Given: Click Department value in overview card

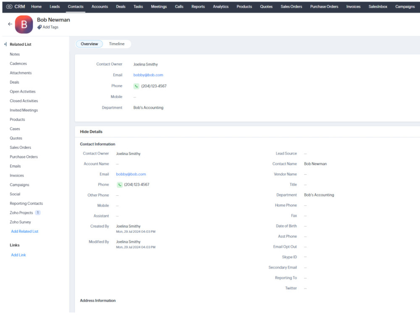Looking at the screenshot, I should (x=148, y=108).
